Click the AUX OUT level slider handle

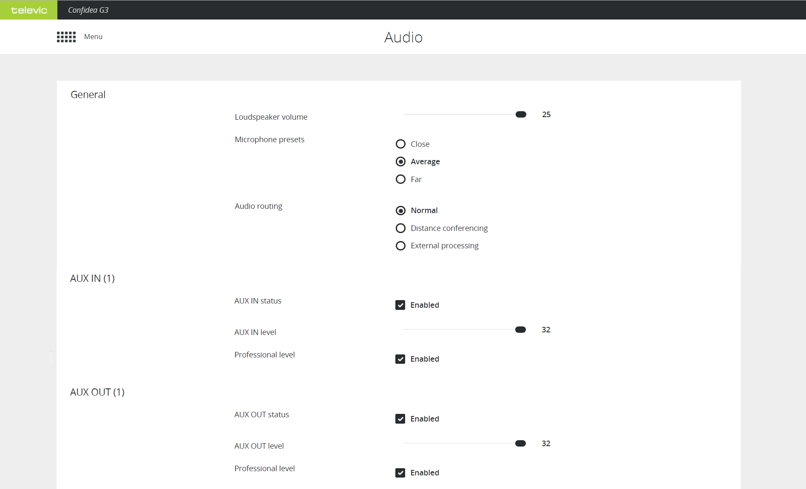tap(520, 444)
